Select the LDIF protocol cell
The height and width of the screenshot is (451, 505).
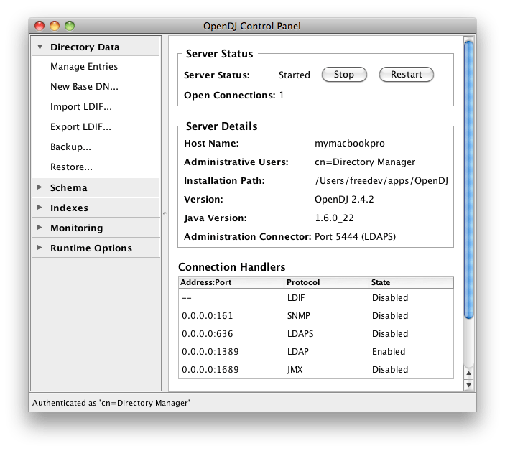[x=326, y=298]
